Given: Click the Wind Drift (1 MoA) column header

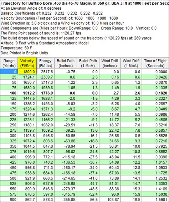Looking at the screenshot, I should [131, 63].
